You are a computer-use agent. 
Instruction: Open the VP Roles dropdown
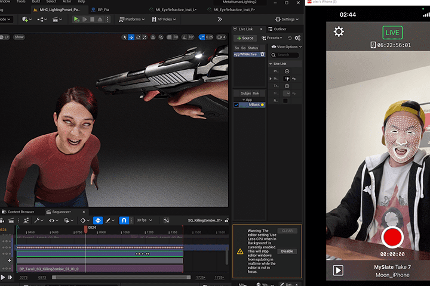(164, 19)
